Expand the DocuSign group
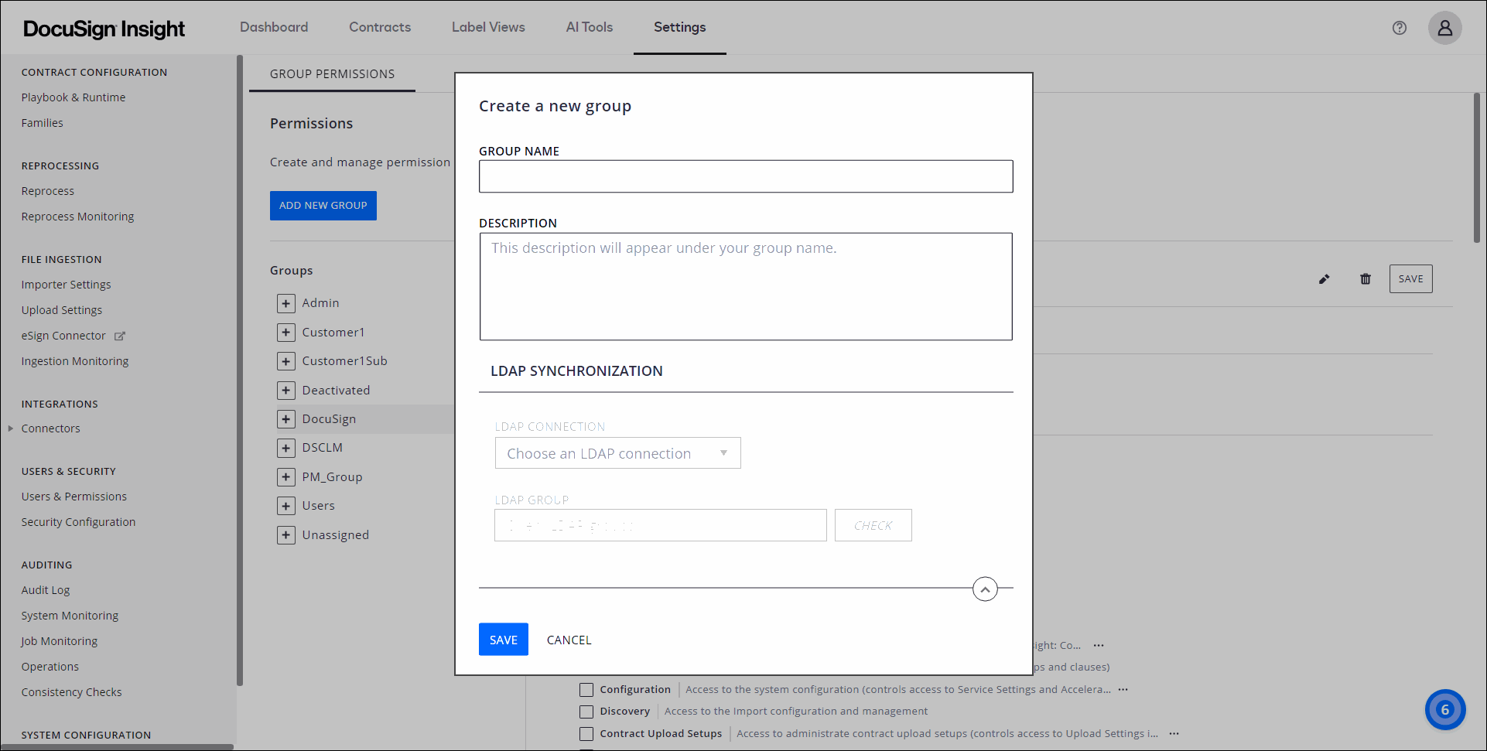 click(286, 419)
